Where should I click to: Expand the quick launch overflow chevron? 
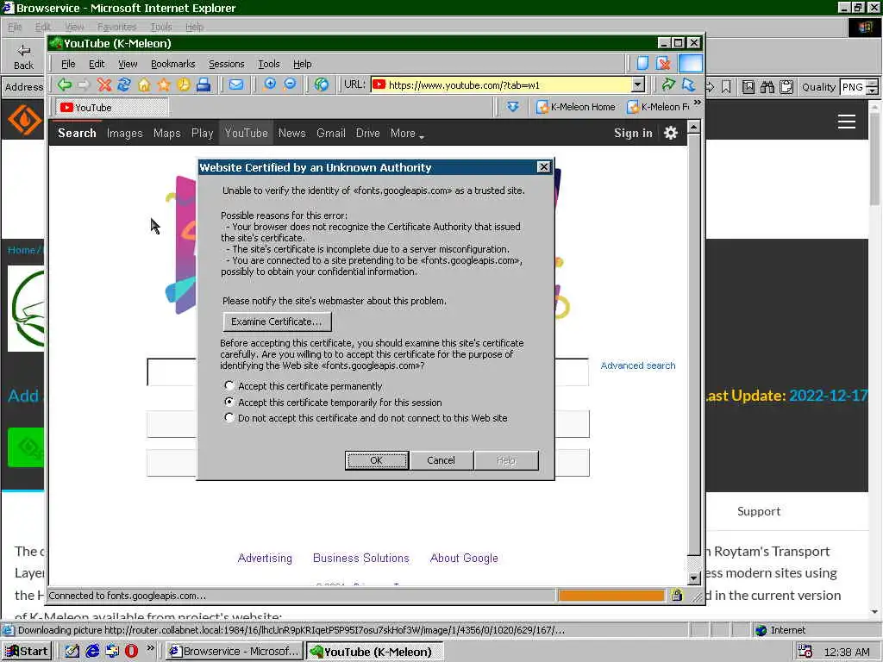[150, 648]
